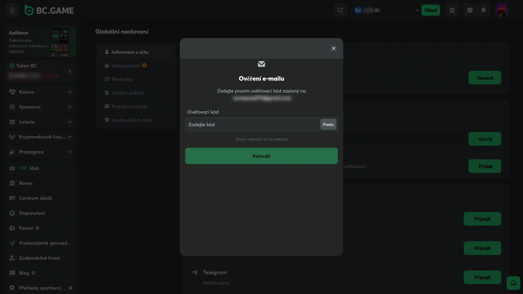Expand the Kasino section chevron
523x294 pixels.
pyautogui.click(x=70, y=92)
